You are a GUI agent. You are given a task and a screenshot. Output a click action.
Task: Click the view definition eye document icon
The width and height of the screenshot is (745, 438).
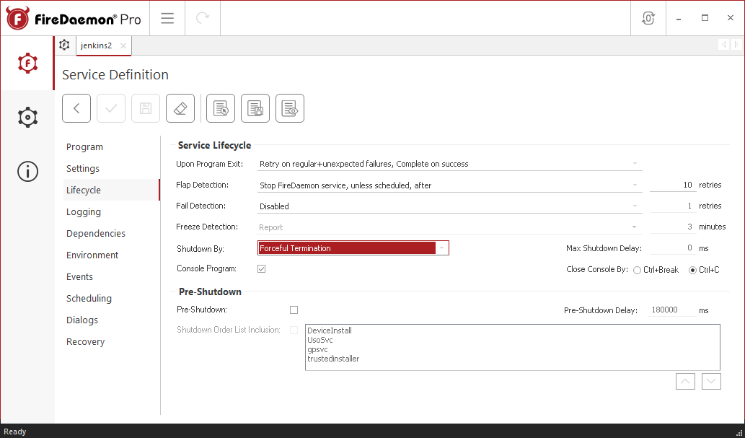(x=290, y=108)
